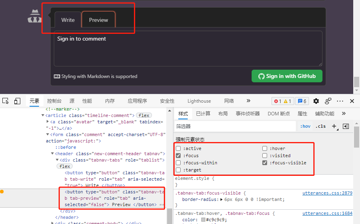Viewport: 360px width, 224px height.
Task: Toggle the :hov element state panel
Action: coord(305,126)
